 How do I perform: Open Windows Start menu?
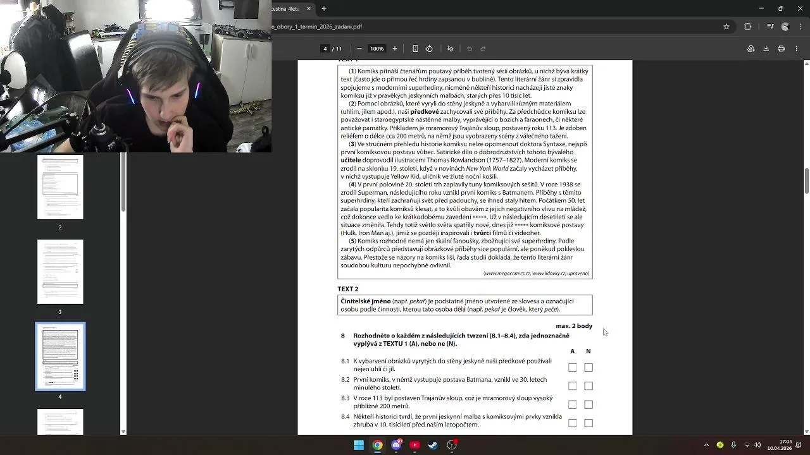tap(359, 445)
